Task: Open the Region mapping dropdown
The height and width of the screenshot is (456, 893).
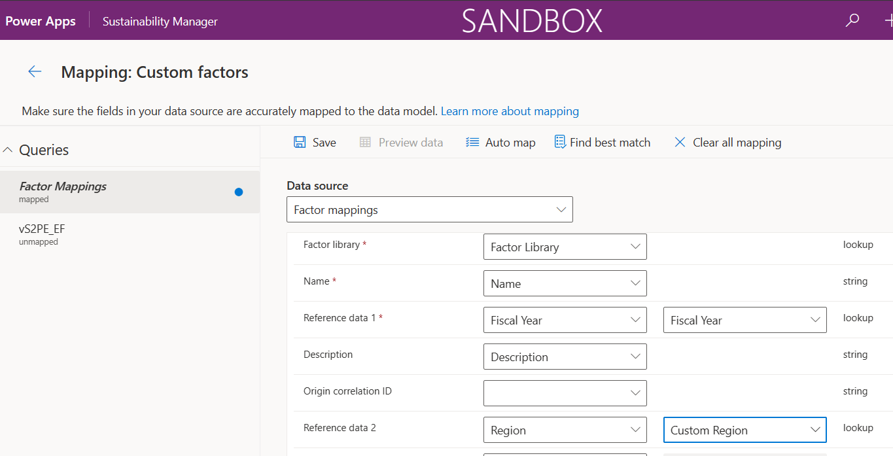Action: pos(565,430)
